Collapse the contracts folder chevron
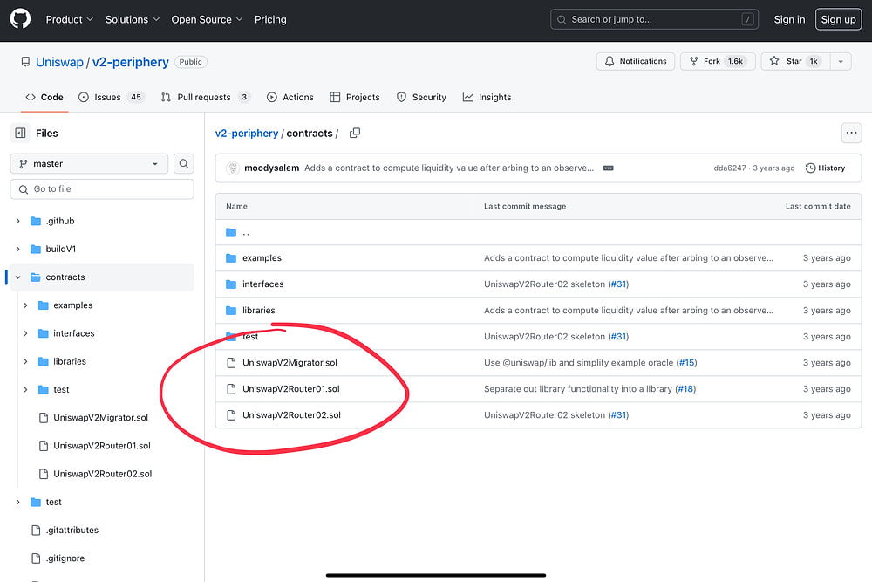This screenshot has height=582, width=872. pyautogui.click(x=17, y=277)
